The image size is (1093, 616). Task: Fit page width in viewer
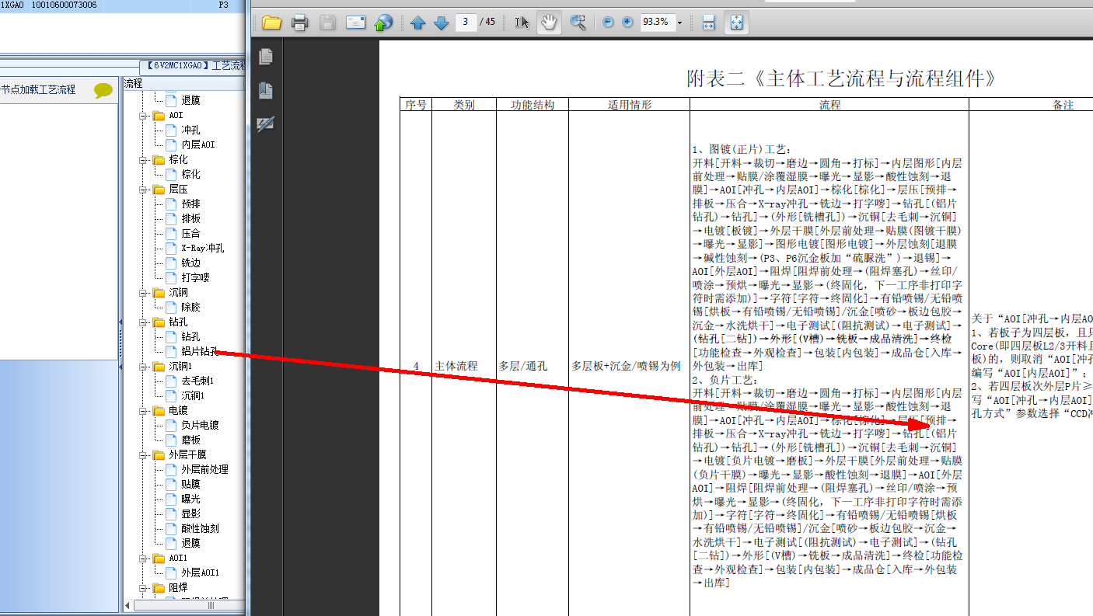708,23
